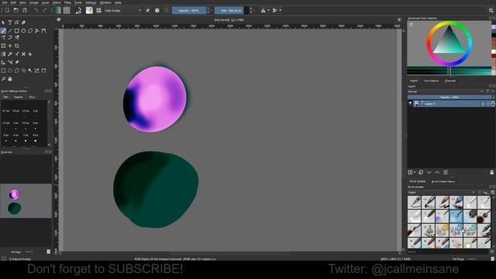Undo the last action
Image resolution: width=496 pixels, height=279 pixels.
click(36, 10)
